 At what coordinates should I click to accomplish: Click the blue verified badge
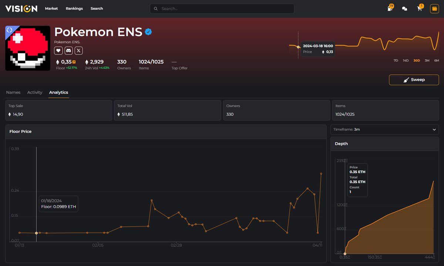[148, 32]
